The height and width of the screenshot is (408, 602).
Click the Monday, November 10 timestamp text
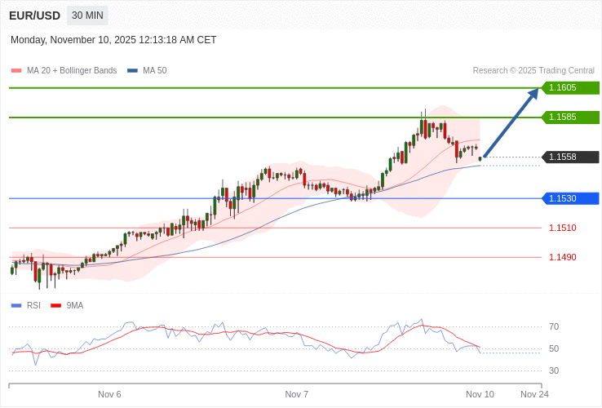click(113, 40)
